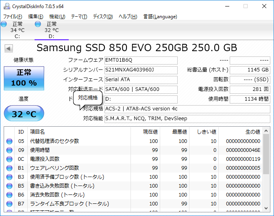Select the 電源投入回数 attribute row name

45,159
